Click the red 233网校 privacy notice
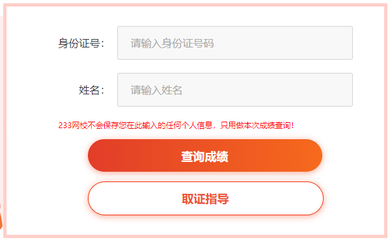 coord(176,126)
